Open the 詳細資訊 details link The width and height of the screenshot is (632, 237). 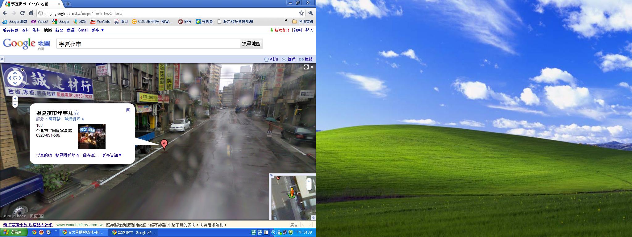tap(74, 119)
